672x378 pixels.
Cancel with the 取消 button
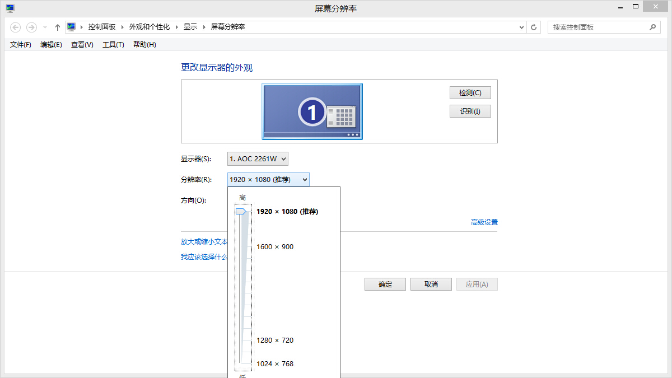click(431, 284)
